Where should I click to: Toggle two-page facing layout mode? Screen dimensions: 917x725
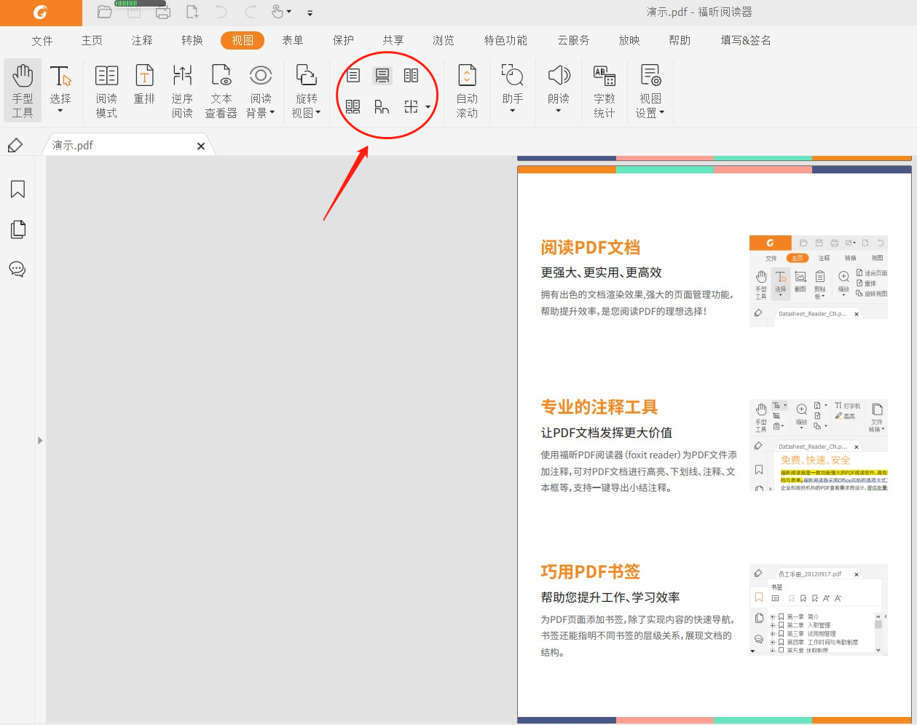(411, 75)
